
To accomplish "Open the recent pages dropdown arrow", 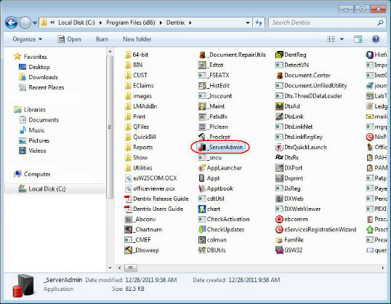I will click(35, 23).
